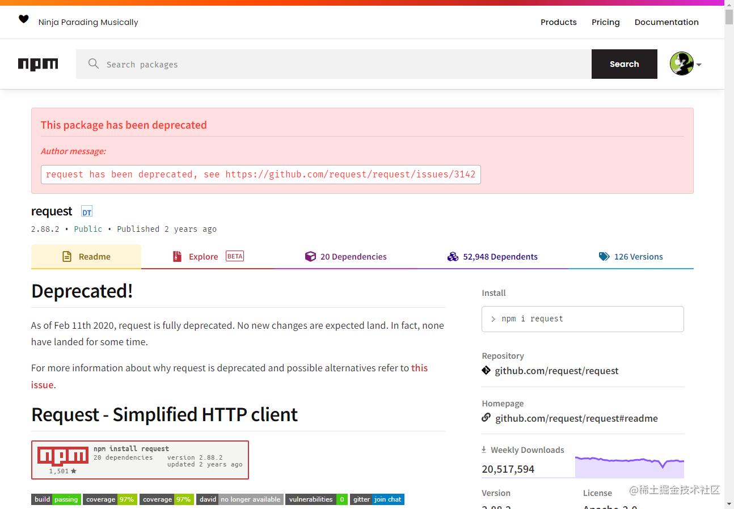This screenshot has height=509, width=734.
Task: Click the 'Deprecated!' heading
Action: pos(82,291)
